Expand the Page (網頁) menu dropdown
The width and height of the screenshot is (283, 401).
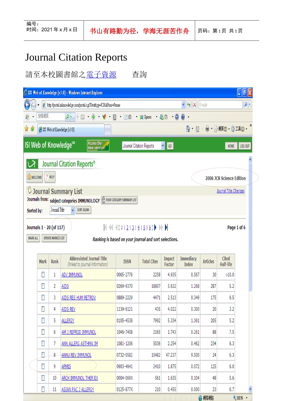pos(229,129)
